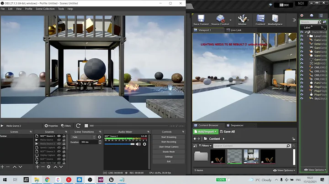Open Marketplace from Unreal toolbar
329x184 pixels.
(x=275, y=20)
